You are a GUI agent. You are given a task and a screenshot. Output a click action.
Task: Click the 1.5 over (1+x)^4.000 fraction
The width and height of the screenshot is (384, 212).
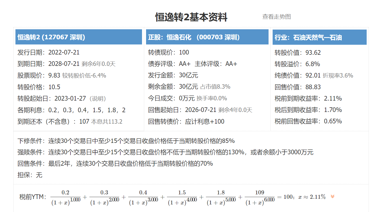(182, 197)
